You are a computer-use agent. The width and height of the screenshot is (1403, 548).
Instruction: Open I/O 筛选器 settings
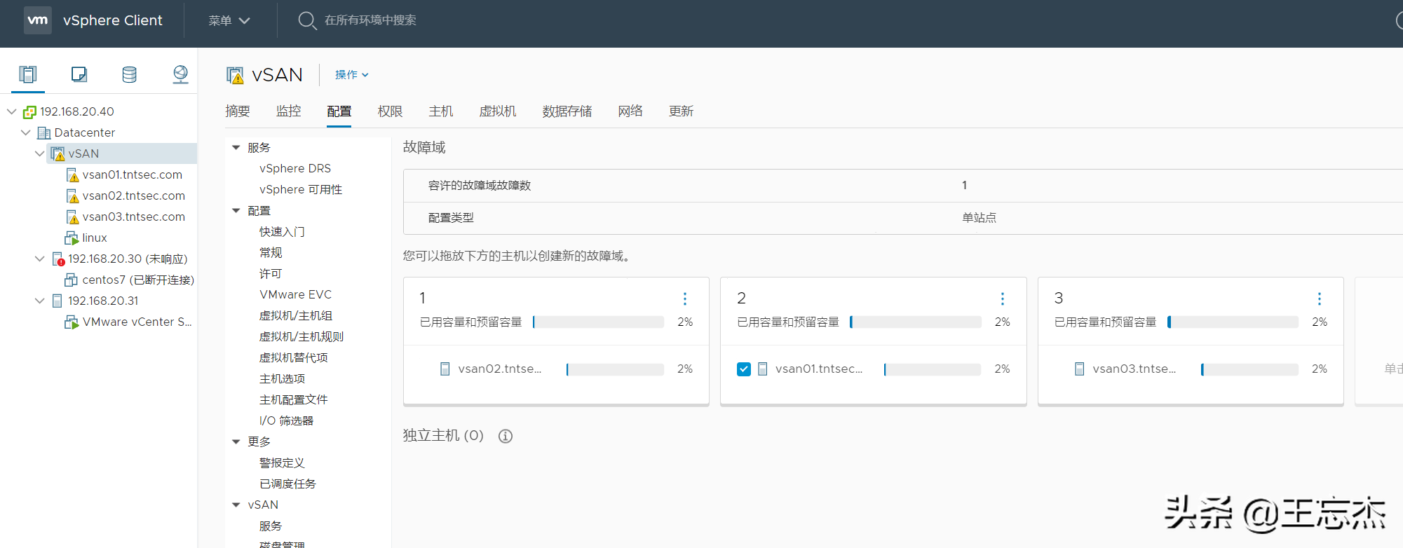[286, 420]
